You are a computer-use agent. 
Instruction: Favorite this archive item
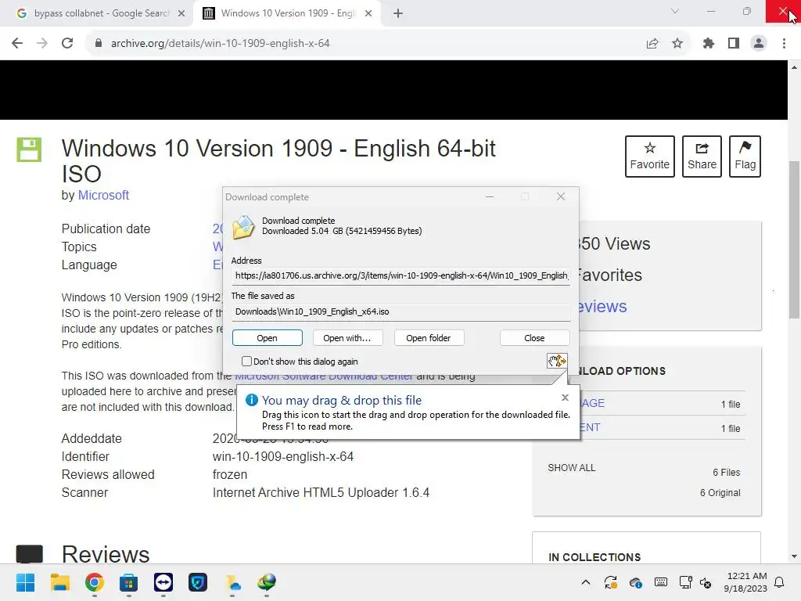(650, 157)
